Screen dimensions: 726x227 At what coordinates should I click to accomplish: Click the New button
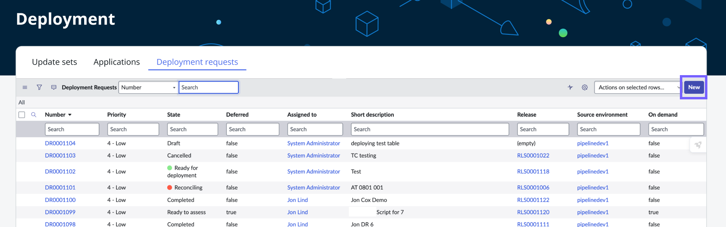(x=694, y=87)
